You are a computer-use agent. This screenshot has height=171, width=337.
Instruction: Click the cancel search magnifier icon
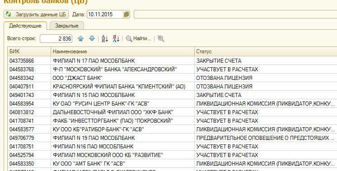coord(161,39)
